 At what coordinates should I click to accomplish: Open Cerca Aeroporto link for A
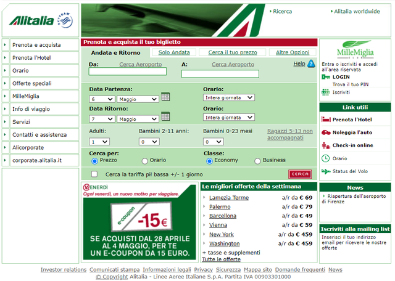pyautogui.click(x=233, y=65)
